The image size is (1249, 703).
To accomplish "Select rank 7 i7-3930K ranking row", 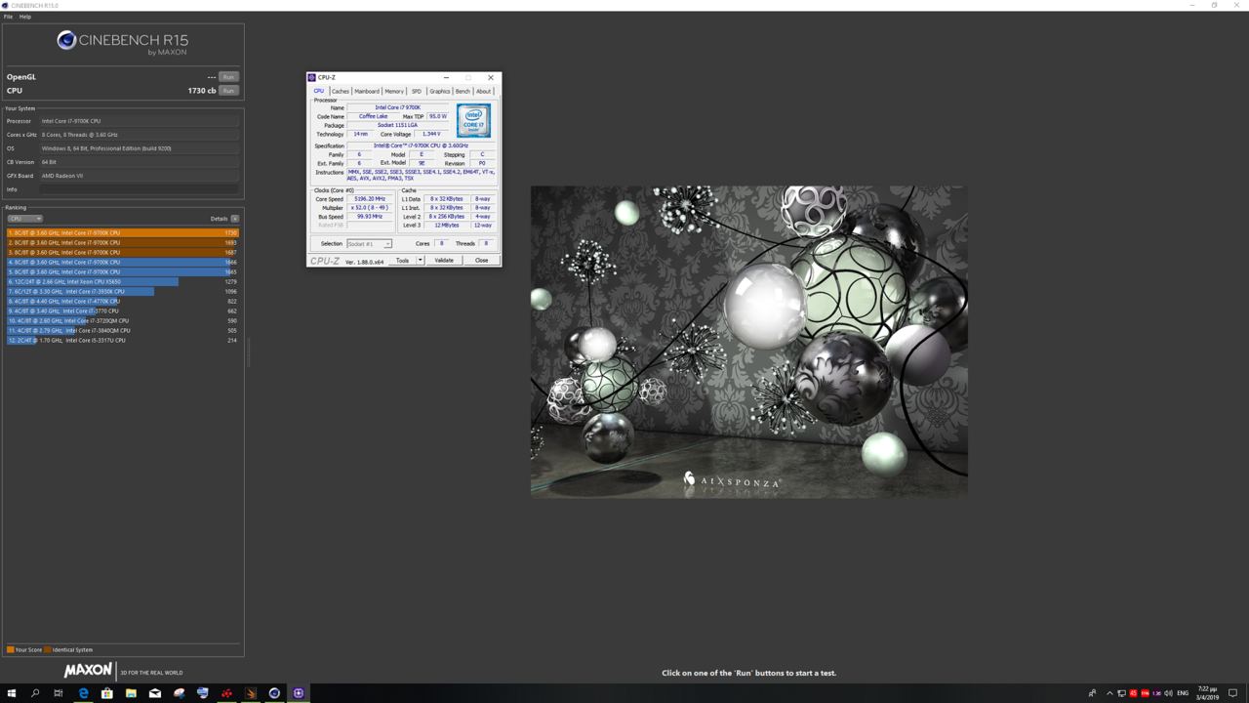I will click(x=122, y=292).
